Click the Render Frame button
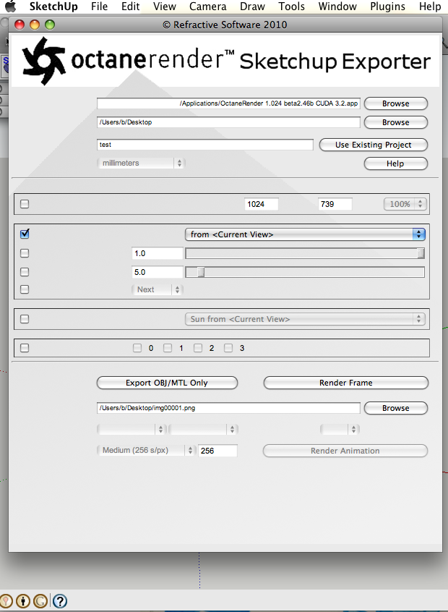The height and width of the screenshot is (612, 448). 346,383
